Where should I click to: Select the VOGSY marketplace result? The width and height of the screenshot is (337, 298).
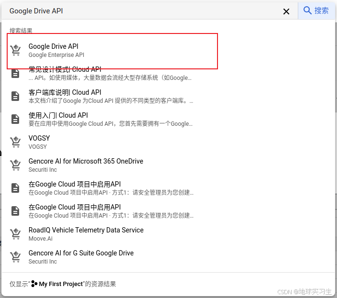pyautogui.click(x=168, y=143)
